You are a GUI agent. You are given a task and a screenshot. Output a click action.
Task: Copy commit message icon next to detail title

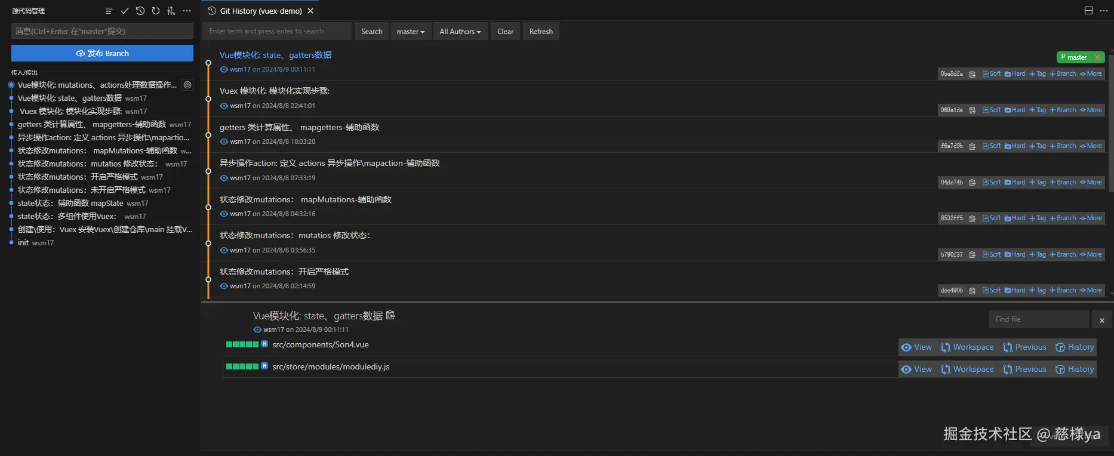click(x=390, y=315)
